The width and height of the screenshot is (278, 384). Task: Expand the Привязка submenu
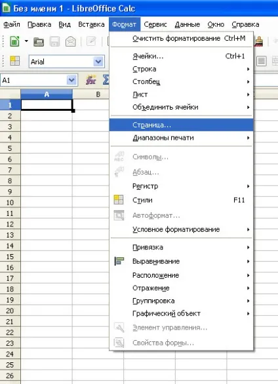(x=181, y=247)
